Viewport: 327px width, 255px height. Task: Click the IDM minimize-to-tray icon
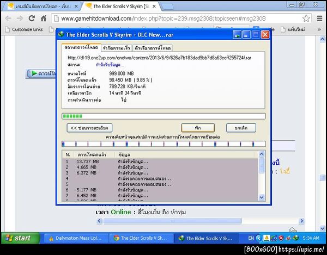(x=237, y=35)
